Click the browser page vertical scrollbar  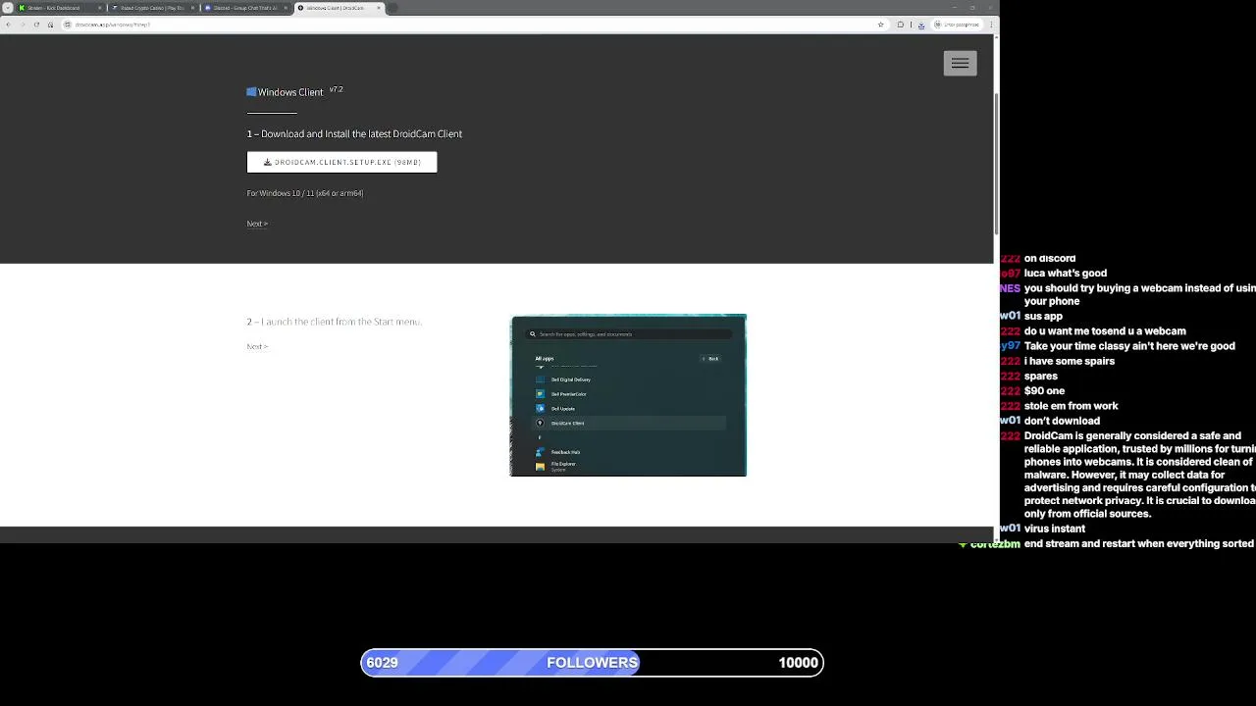(997, 163)
